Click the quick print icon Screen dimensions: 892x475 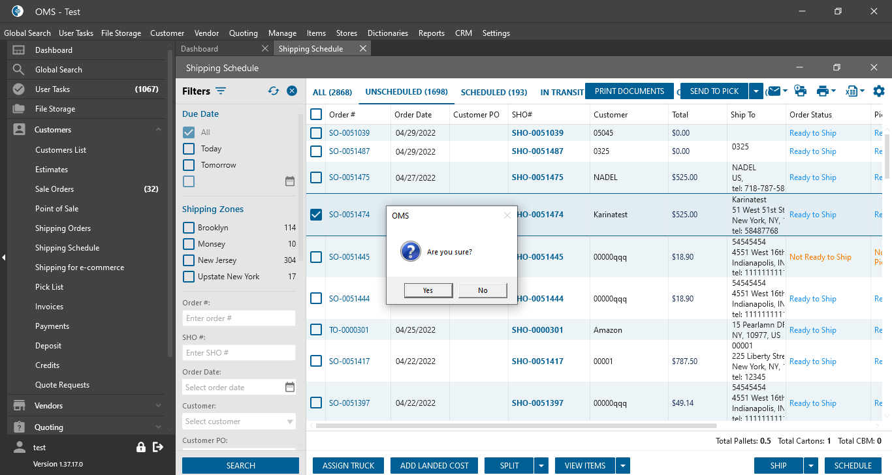(x=800, y=91)
